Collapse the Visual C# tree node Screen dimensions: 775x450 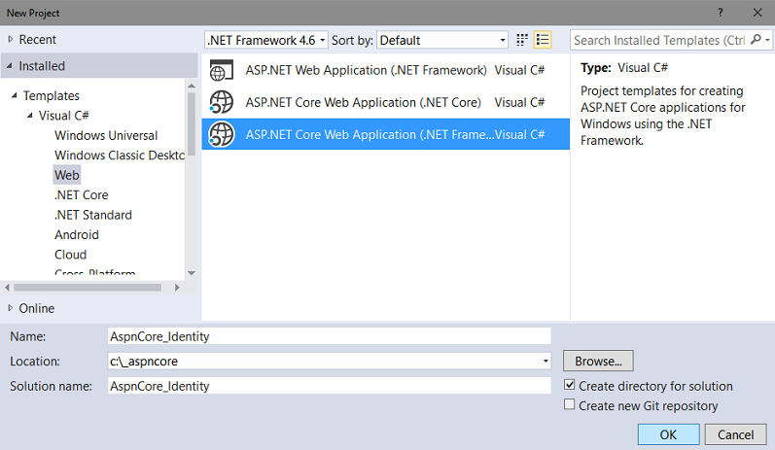[x=30, y=115]
